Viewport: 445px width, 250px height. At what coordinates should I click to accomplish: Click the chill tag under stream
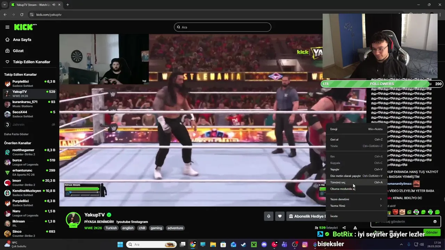coord(142,228)
